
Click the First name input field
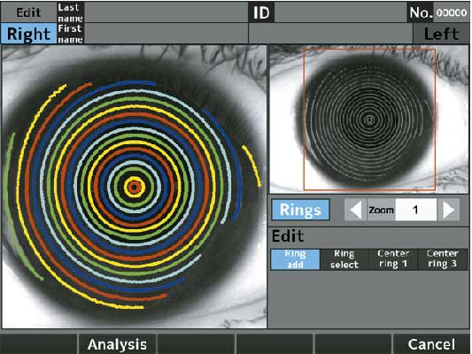tap(166, 34)
